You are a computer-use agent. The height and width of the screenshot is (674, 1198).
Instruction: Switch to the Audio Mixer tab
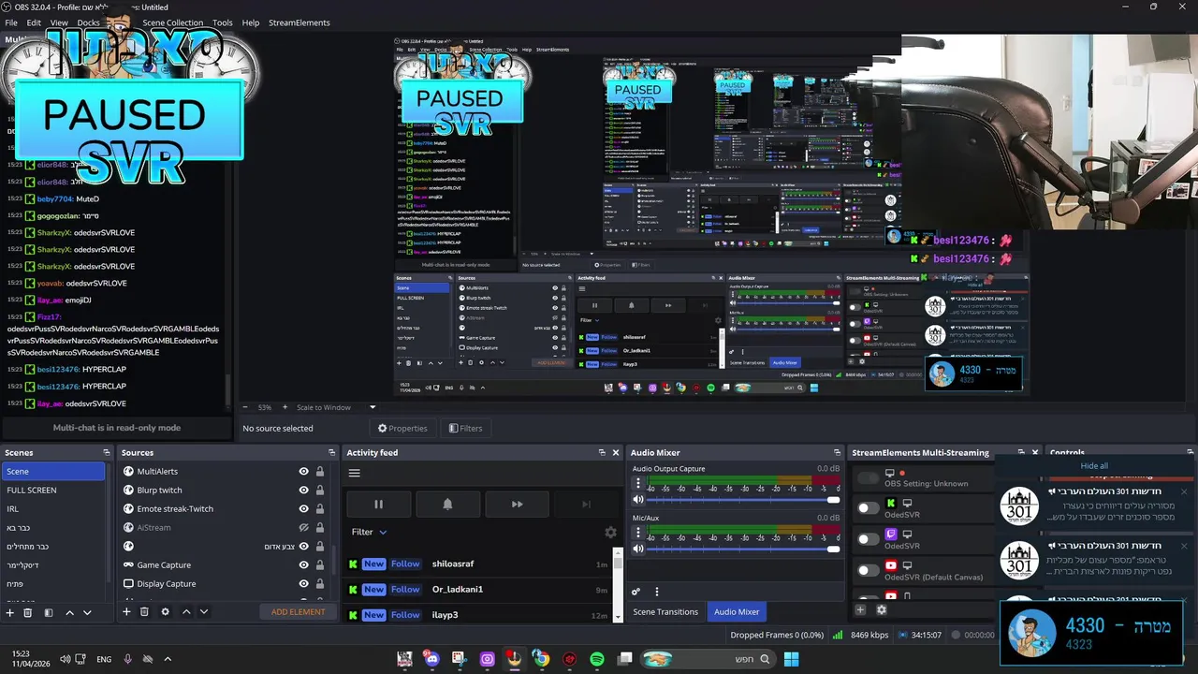coord(737,612)
